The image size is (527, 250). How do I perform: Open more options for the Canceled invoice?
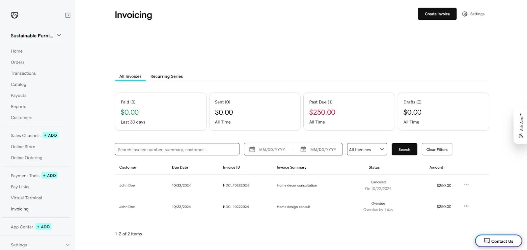click(x=466, y=185)
